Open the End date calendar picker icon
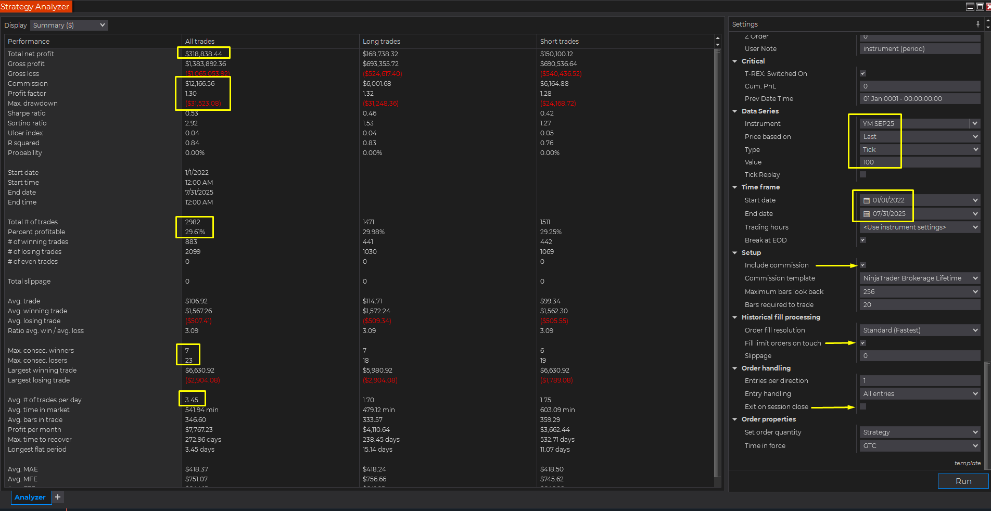 (867, 213)
